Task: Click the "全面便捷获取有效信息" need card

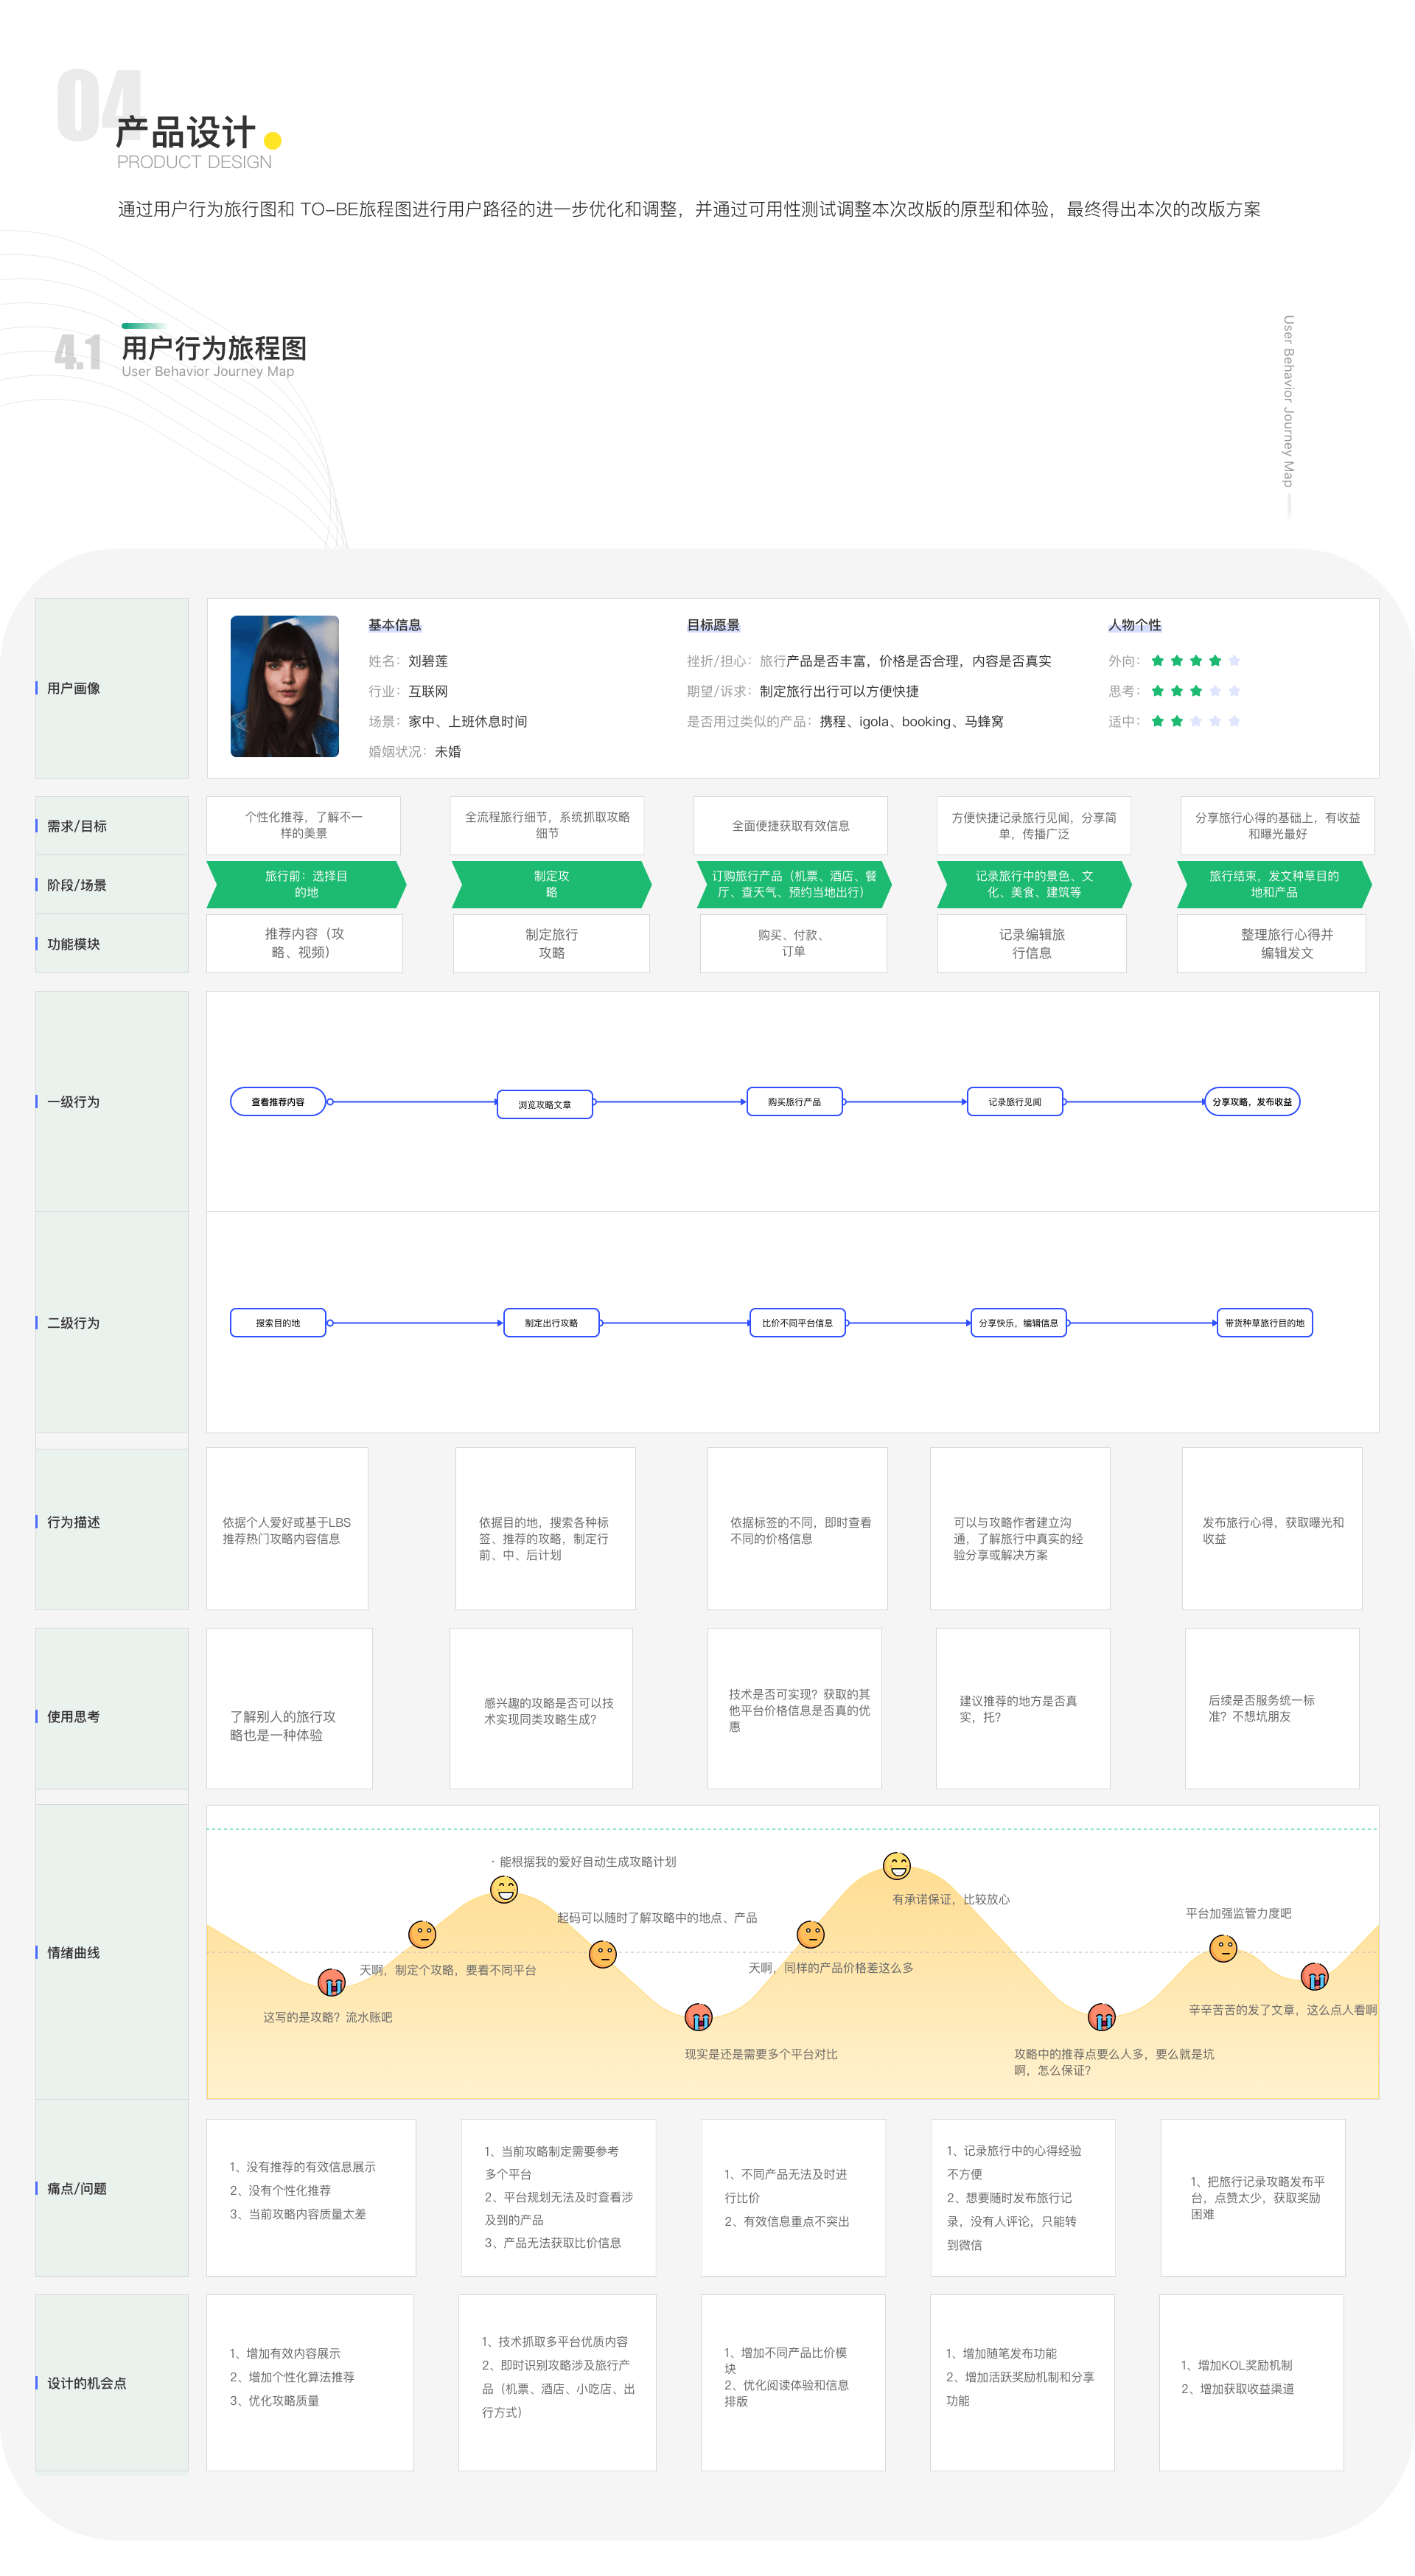Action: (791, 825)
